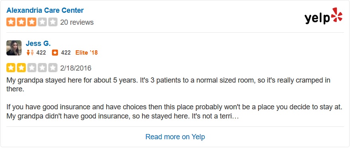Viewport: 350px width, 148px height.
Task: Click the orange friends count icon
Action: (30, 53)
